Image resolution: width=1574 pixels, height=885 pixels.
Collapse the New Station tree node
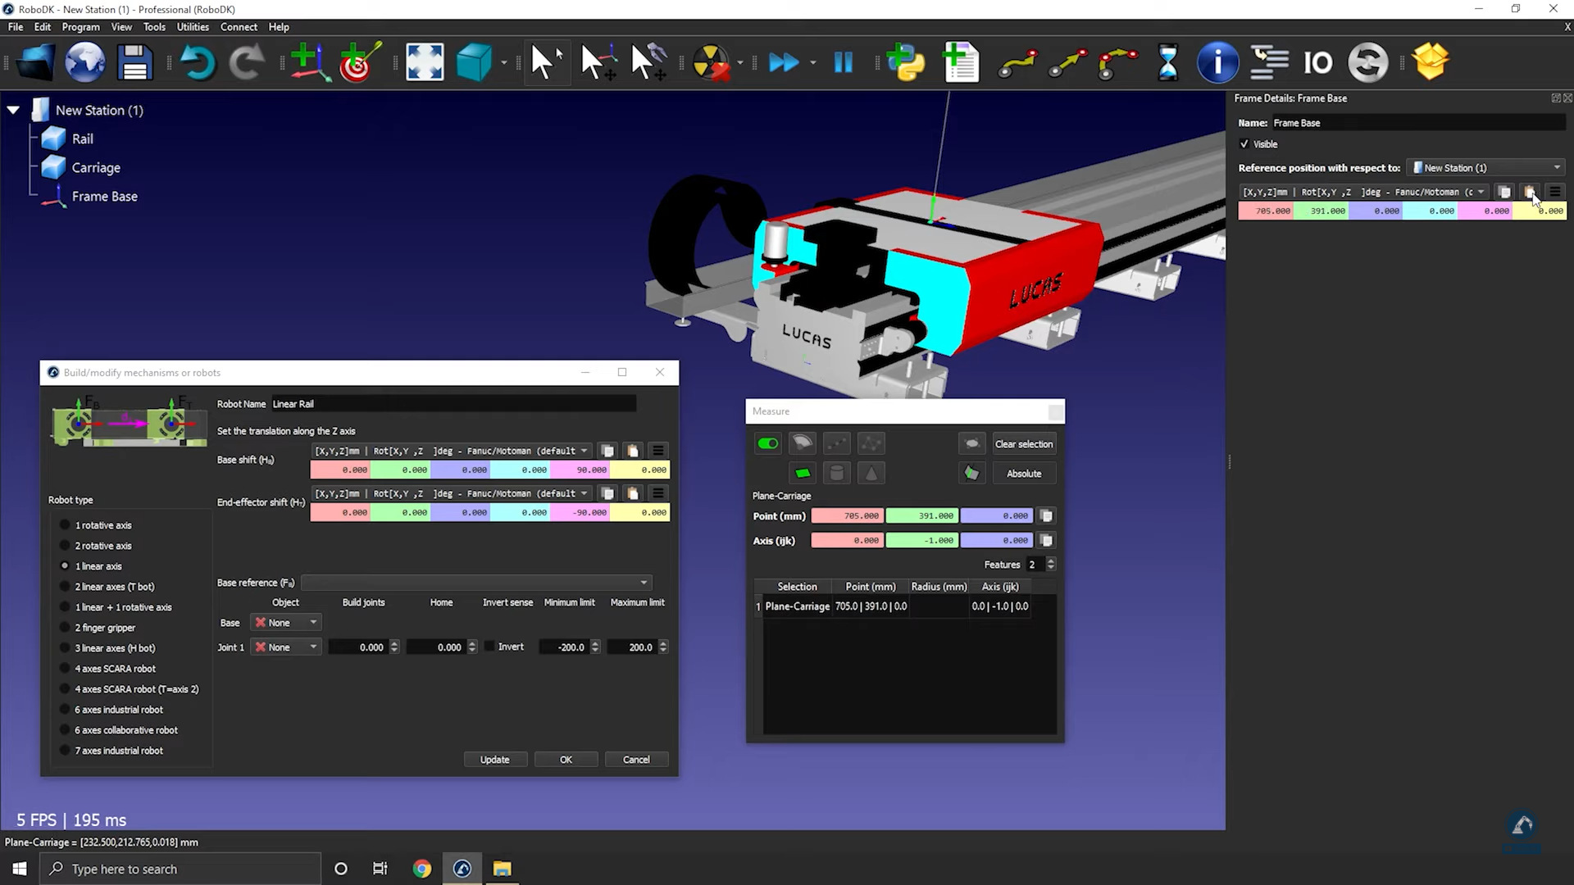pos(14,110)
